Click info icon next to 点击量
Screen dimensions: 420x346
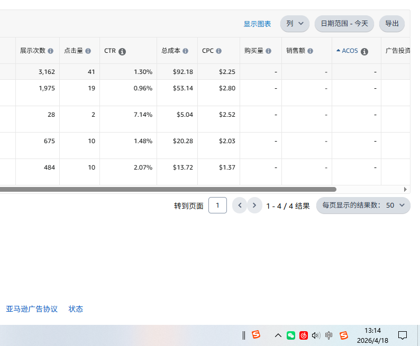(x=88, y=51)
